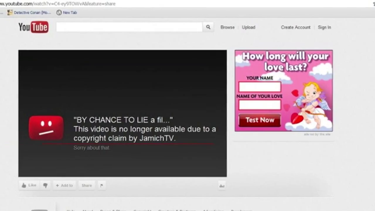Open the Browse page
The height and width of the screenshot is (211, 375).
[227, 27]
